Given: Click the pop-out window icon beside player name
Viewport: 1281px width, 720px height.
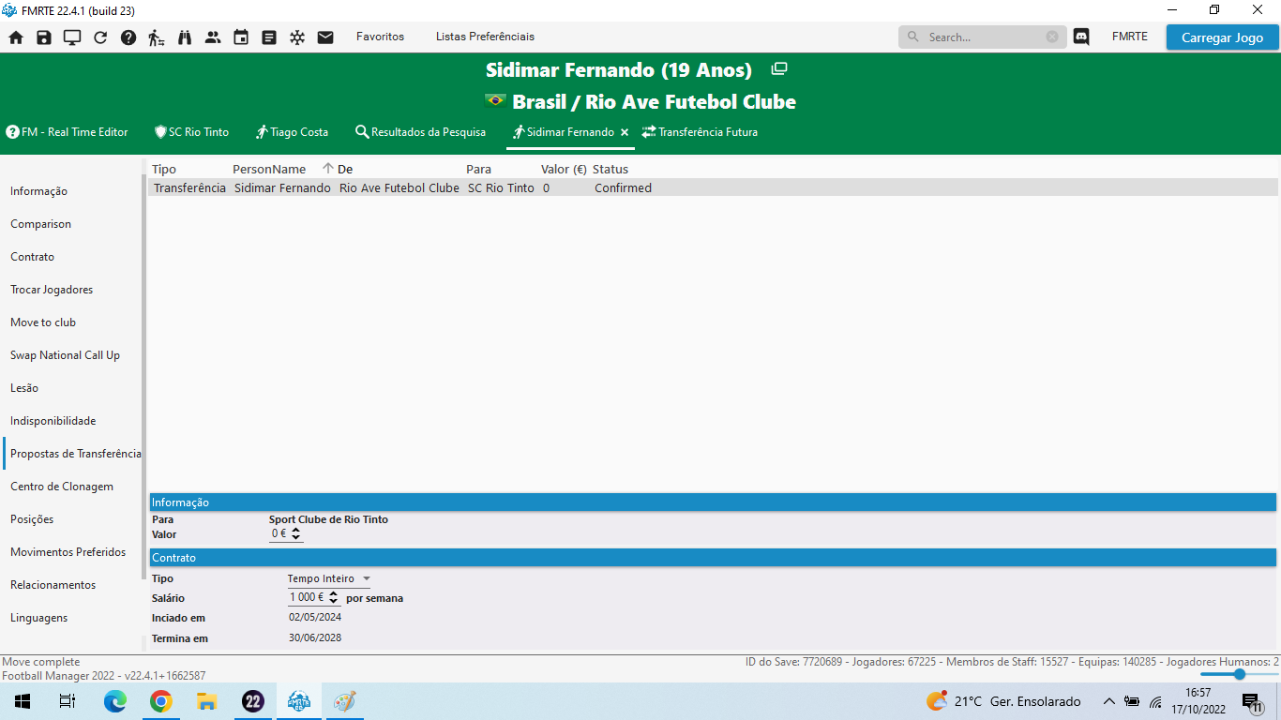Looking at the screenshot, I should pyautogui.click(x=778, y=69).
